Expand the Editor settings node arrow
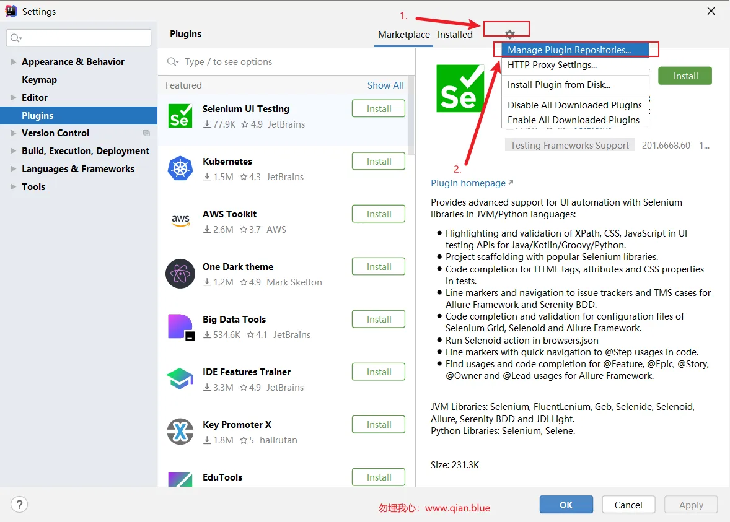730x522 pixels. coord(13,97)
